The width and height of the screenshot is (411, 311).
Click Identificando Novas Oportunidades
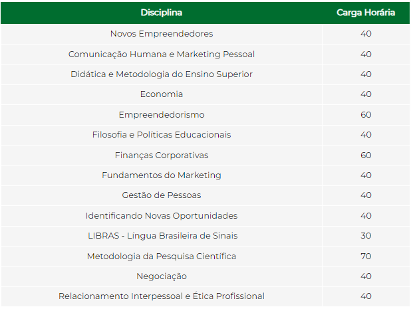162,216
